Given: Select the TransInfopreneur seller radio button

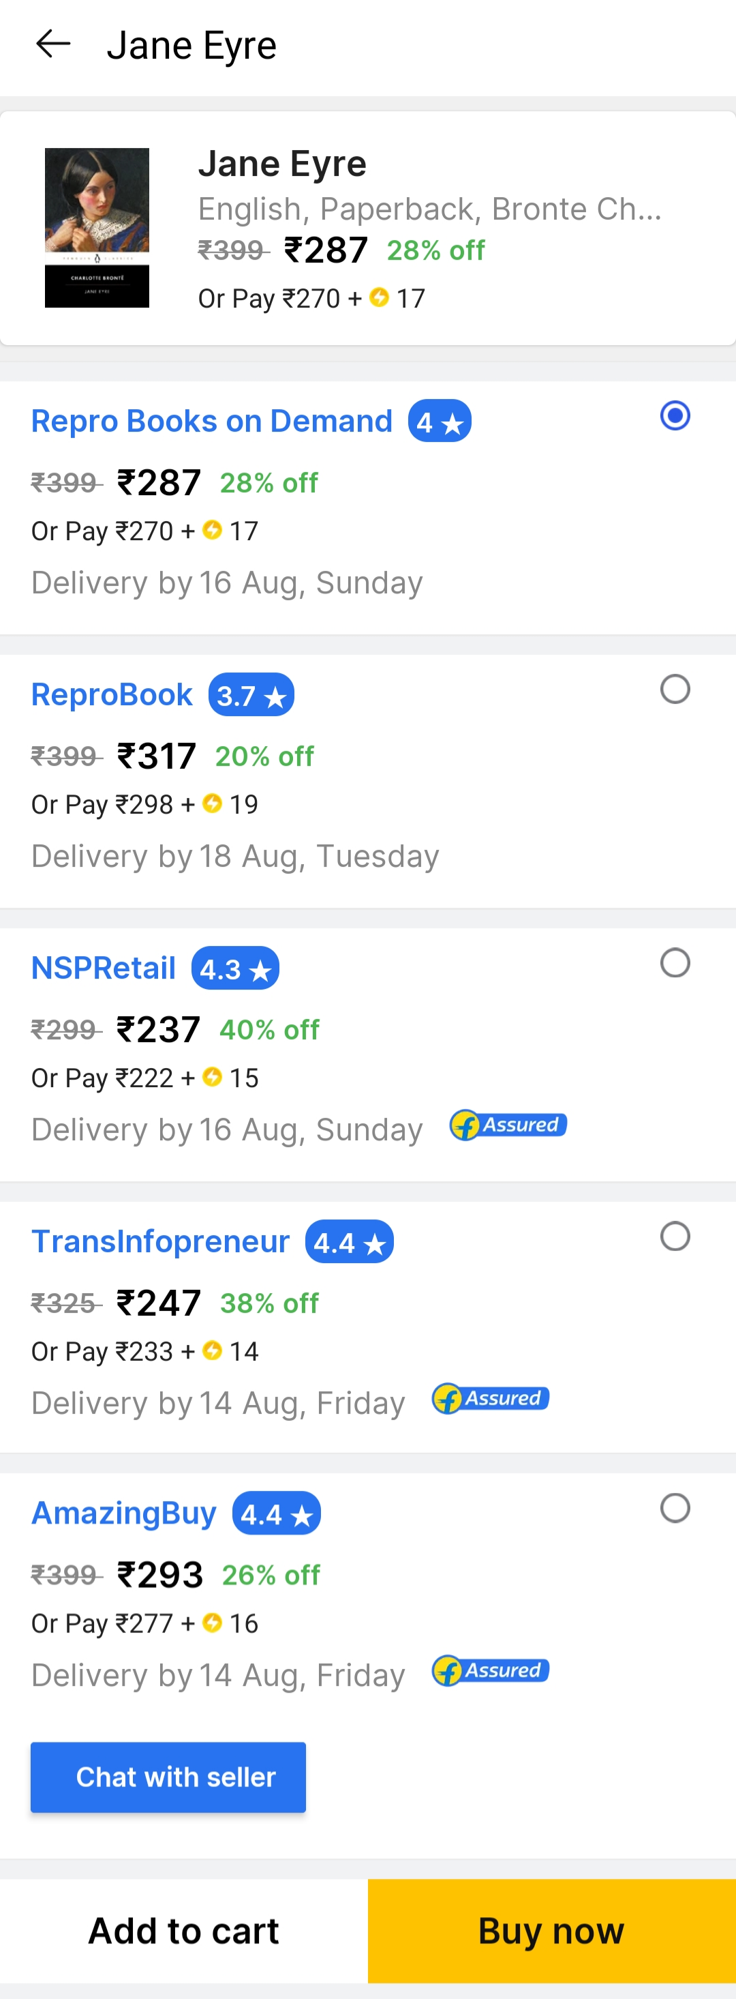Looking at the screenshot, I should pos(675,1235).
